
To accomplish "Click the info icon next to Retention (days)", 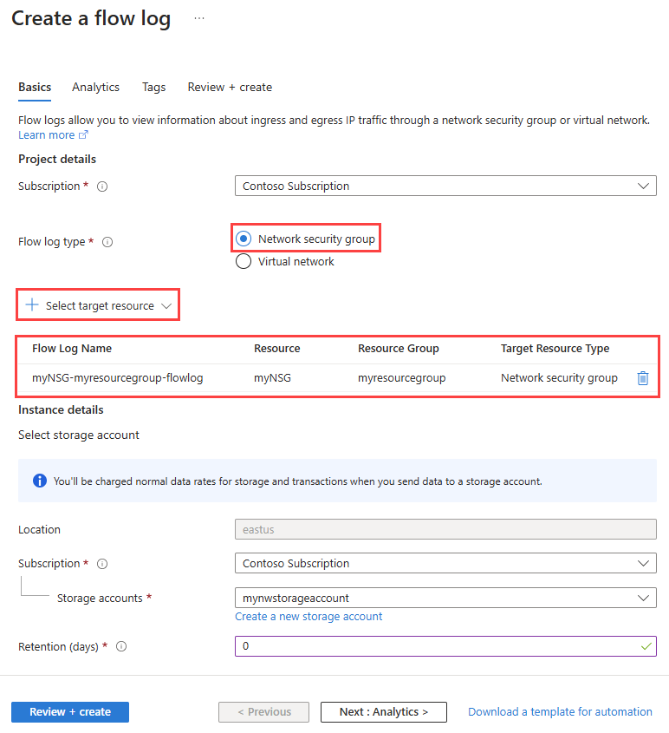I will [120, 646].
